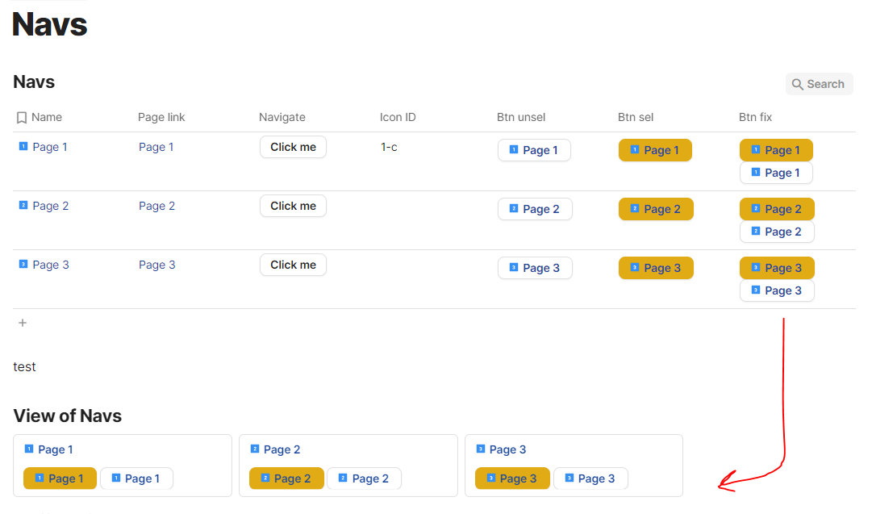Click the Search magnifier icon

coord(798,84)
